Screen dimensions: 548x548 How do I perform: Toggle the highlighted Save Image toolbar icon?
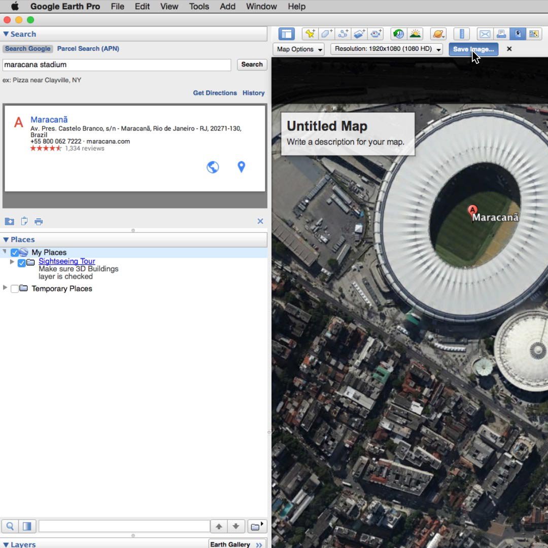pyautogui.click(x=518, y=34)
